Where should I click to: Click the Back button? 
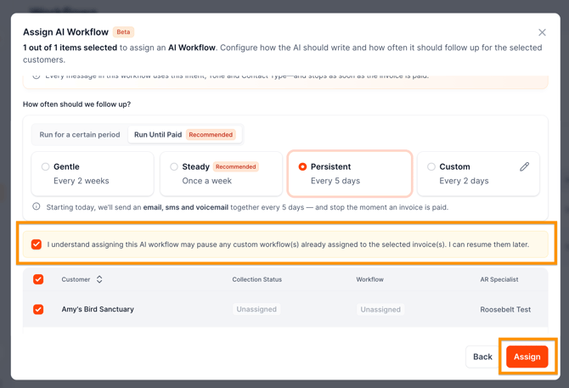click(482, 357)
